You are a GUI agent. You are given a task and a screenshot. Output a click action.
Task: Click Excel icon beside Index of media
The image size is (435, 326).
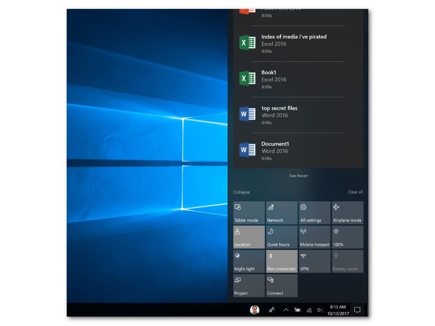(x=247, y=43)
